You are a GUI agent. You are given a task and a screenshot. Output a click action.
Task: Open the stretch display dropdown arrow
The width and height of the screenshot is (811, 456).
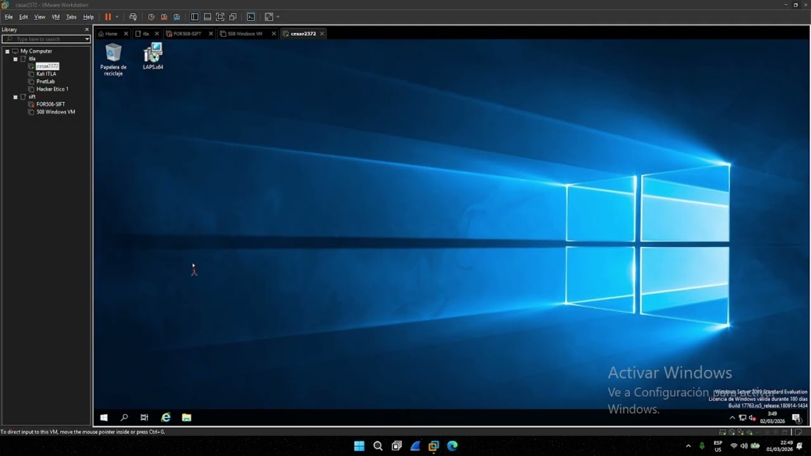278,17
